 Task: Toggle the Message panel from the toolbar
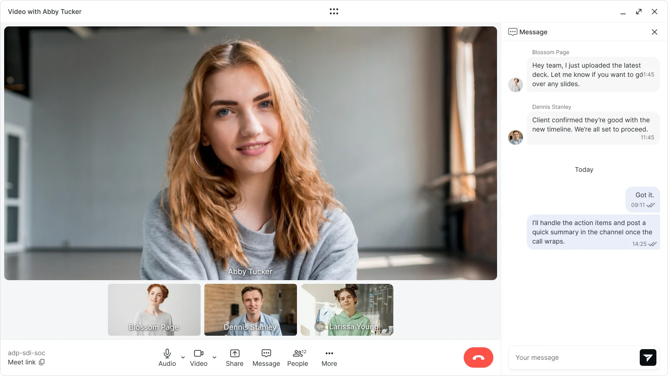tap(266, 358)
